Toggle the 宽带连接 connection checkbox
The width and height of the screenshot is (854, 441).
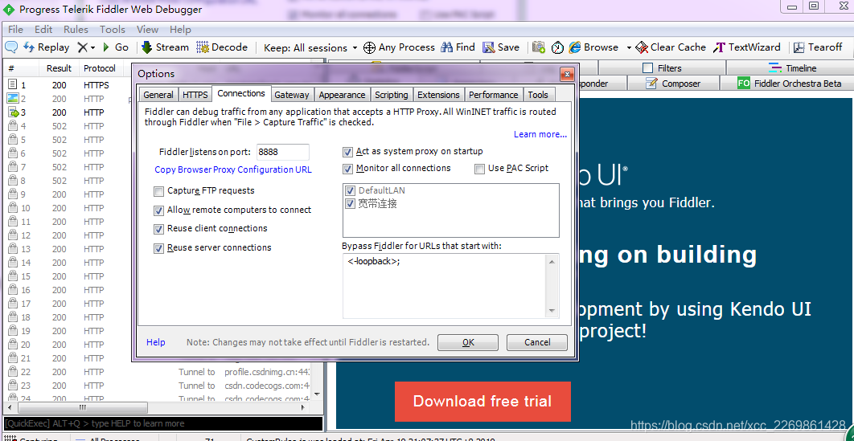click(351, 204)
